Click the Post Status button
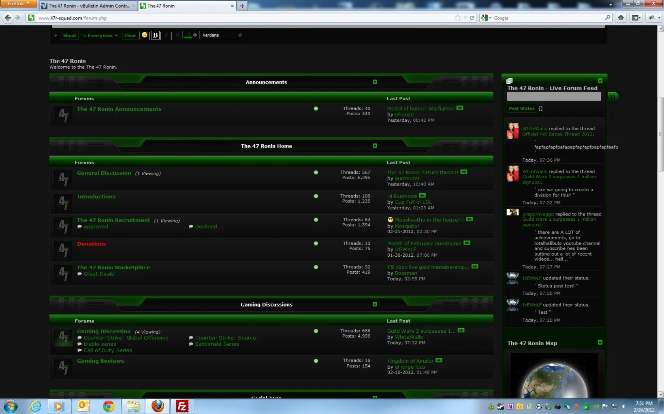This screenshot has width=664, height=414. (x=521, y=108)
